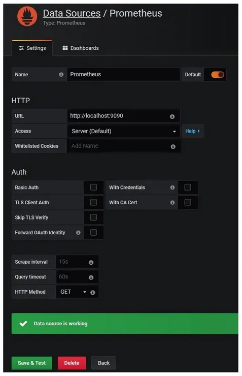Click the checkmark icon in success banner

click(x=23, y=324)
